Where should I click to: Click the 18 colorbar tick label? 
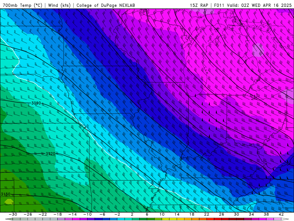coord(191,214)
